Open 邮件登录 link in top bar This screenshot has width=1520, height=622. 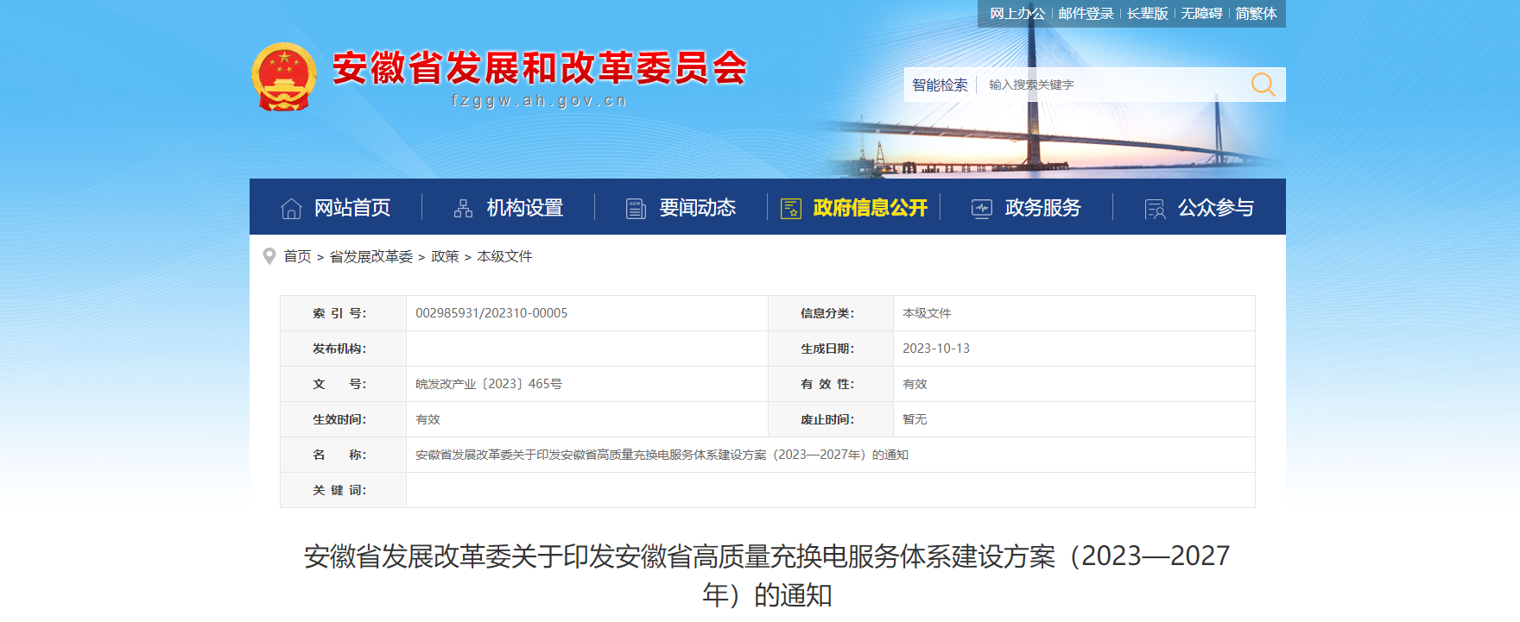[x=1086, y=14]
